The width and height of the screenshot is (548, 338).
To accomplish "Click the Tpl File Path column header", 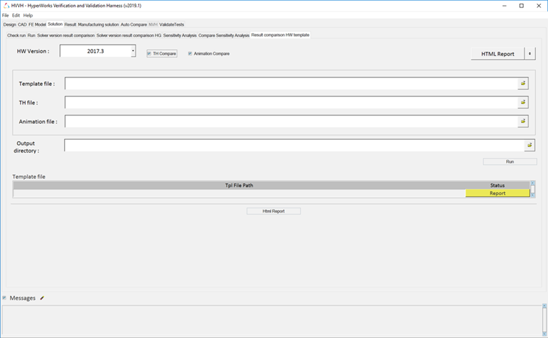I will pos(239,186).
